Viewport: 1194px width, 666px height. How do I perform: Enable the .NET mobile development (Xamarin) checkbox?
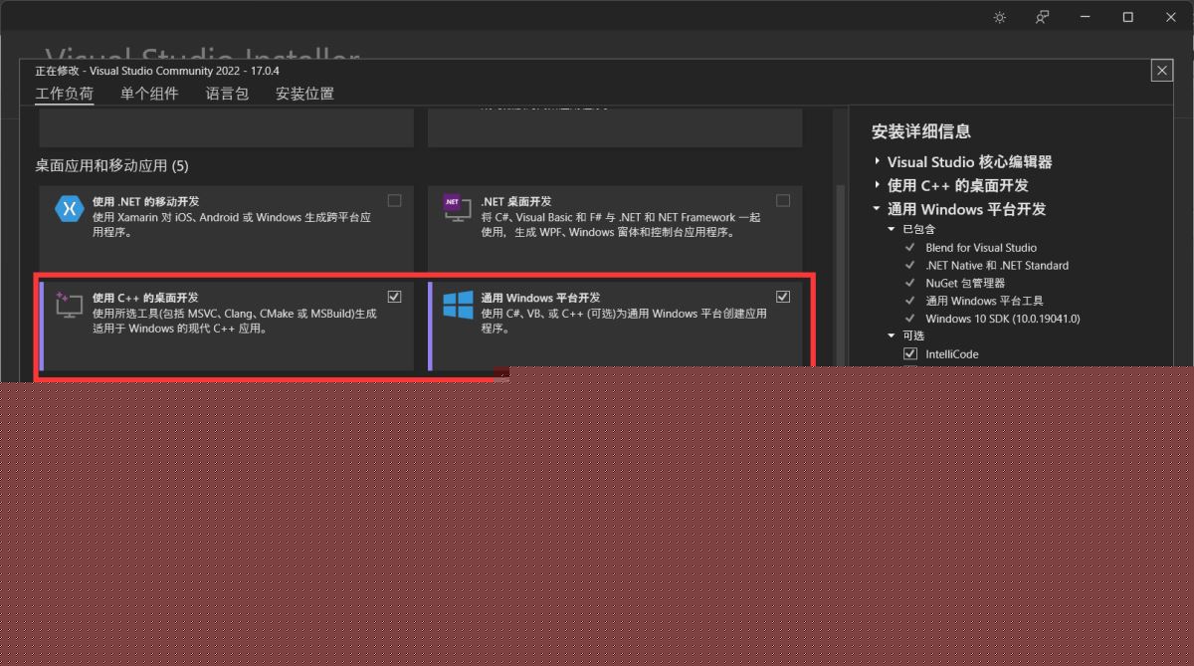[x=395, y=201]
